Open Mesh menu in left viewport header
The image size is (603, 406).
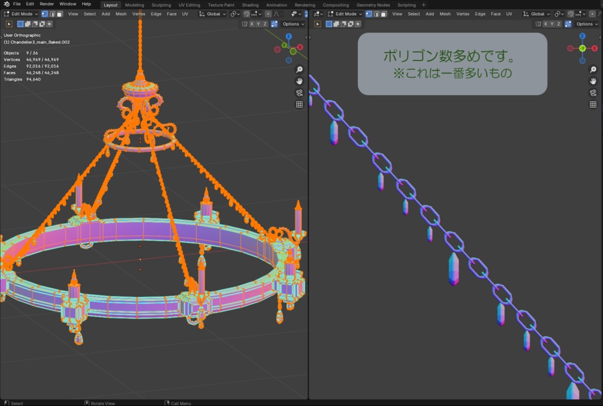pyautogui.click(x=121, y=14)
